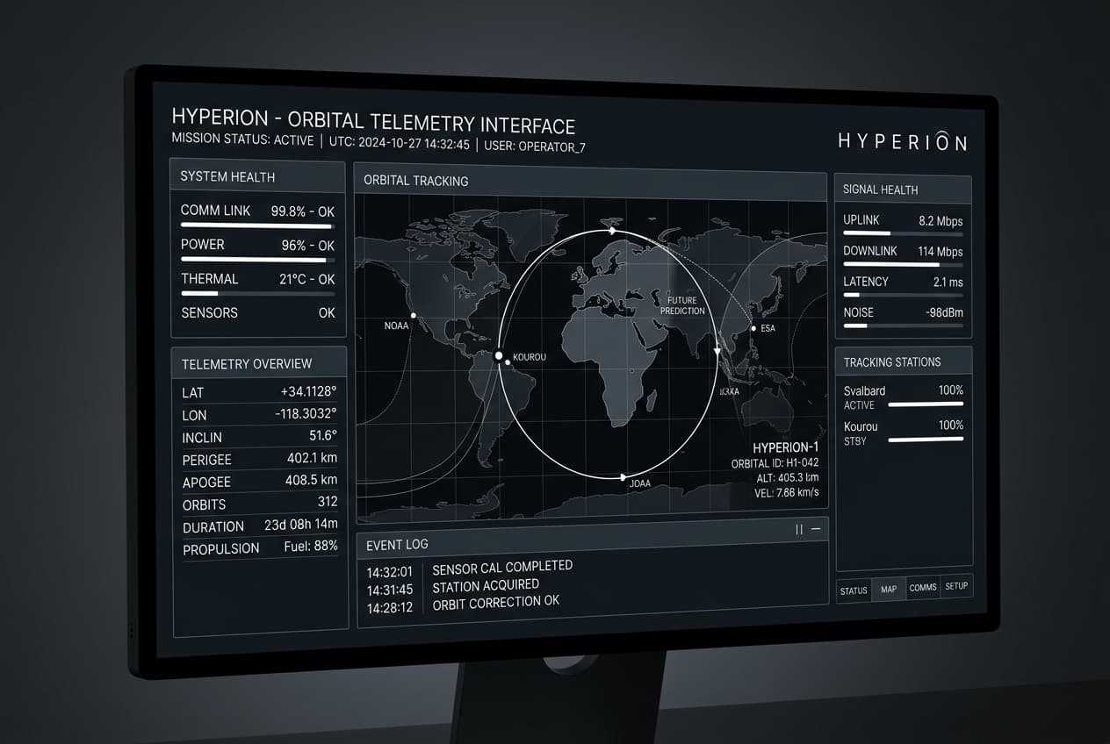Click the UPLINK 8.2 Mbps value
Viewport: 1110px width, 744px height.
click(941, 221)
